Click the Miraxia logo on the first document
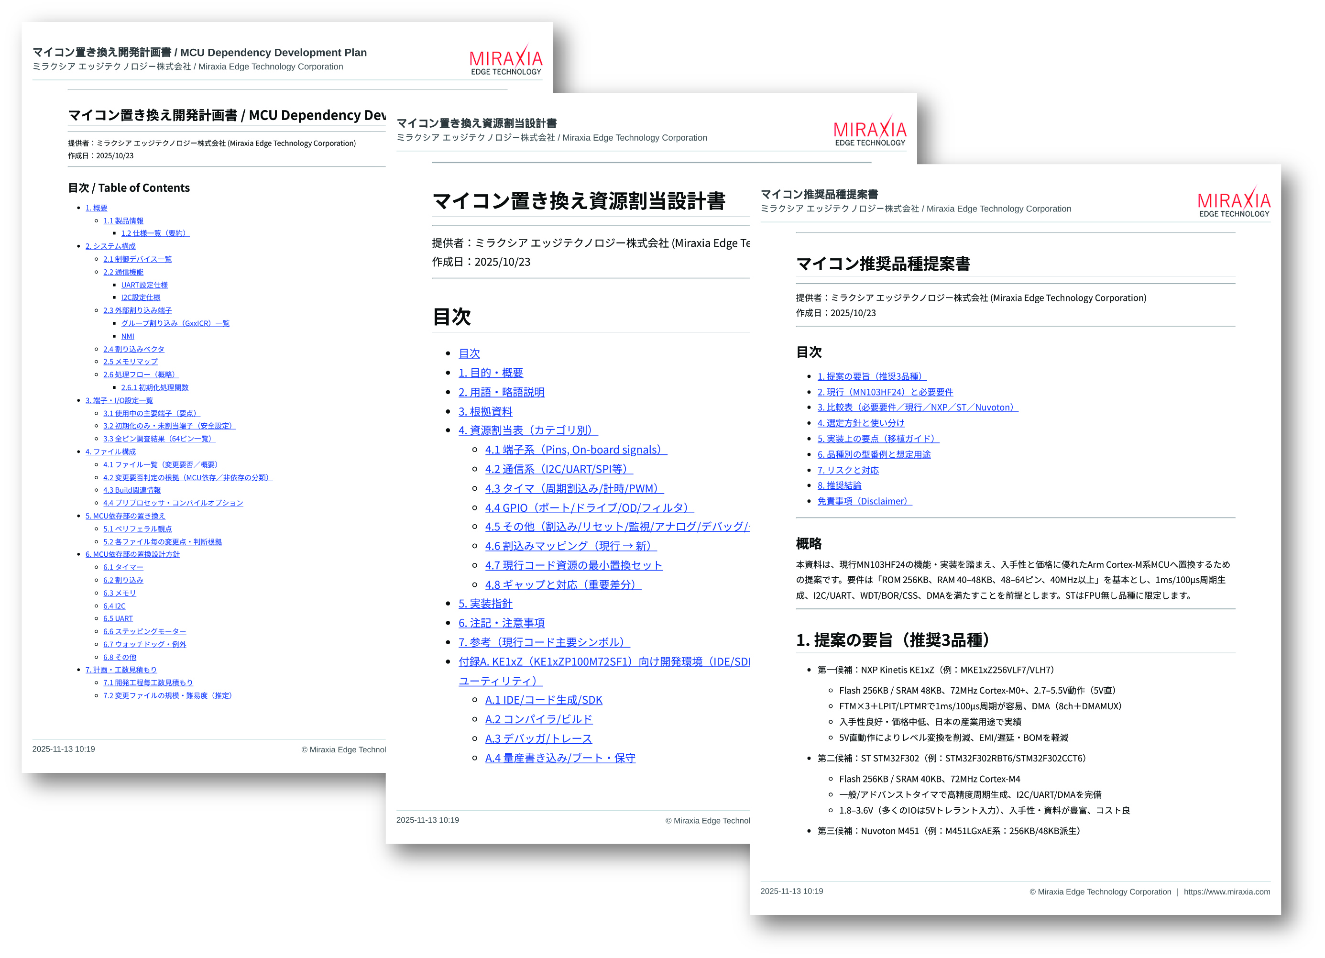1325x958 pixels. pyautogui.click(x=506, y=60)
